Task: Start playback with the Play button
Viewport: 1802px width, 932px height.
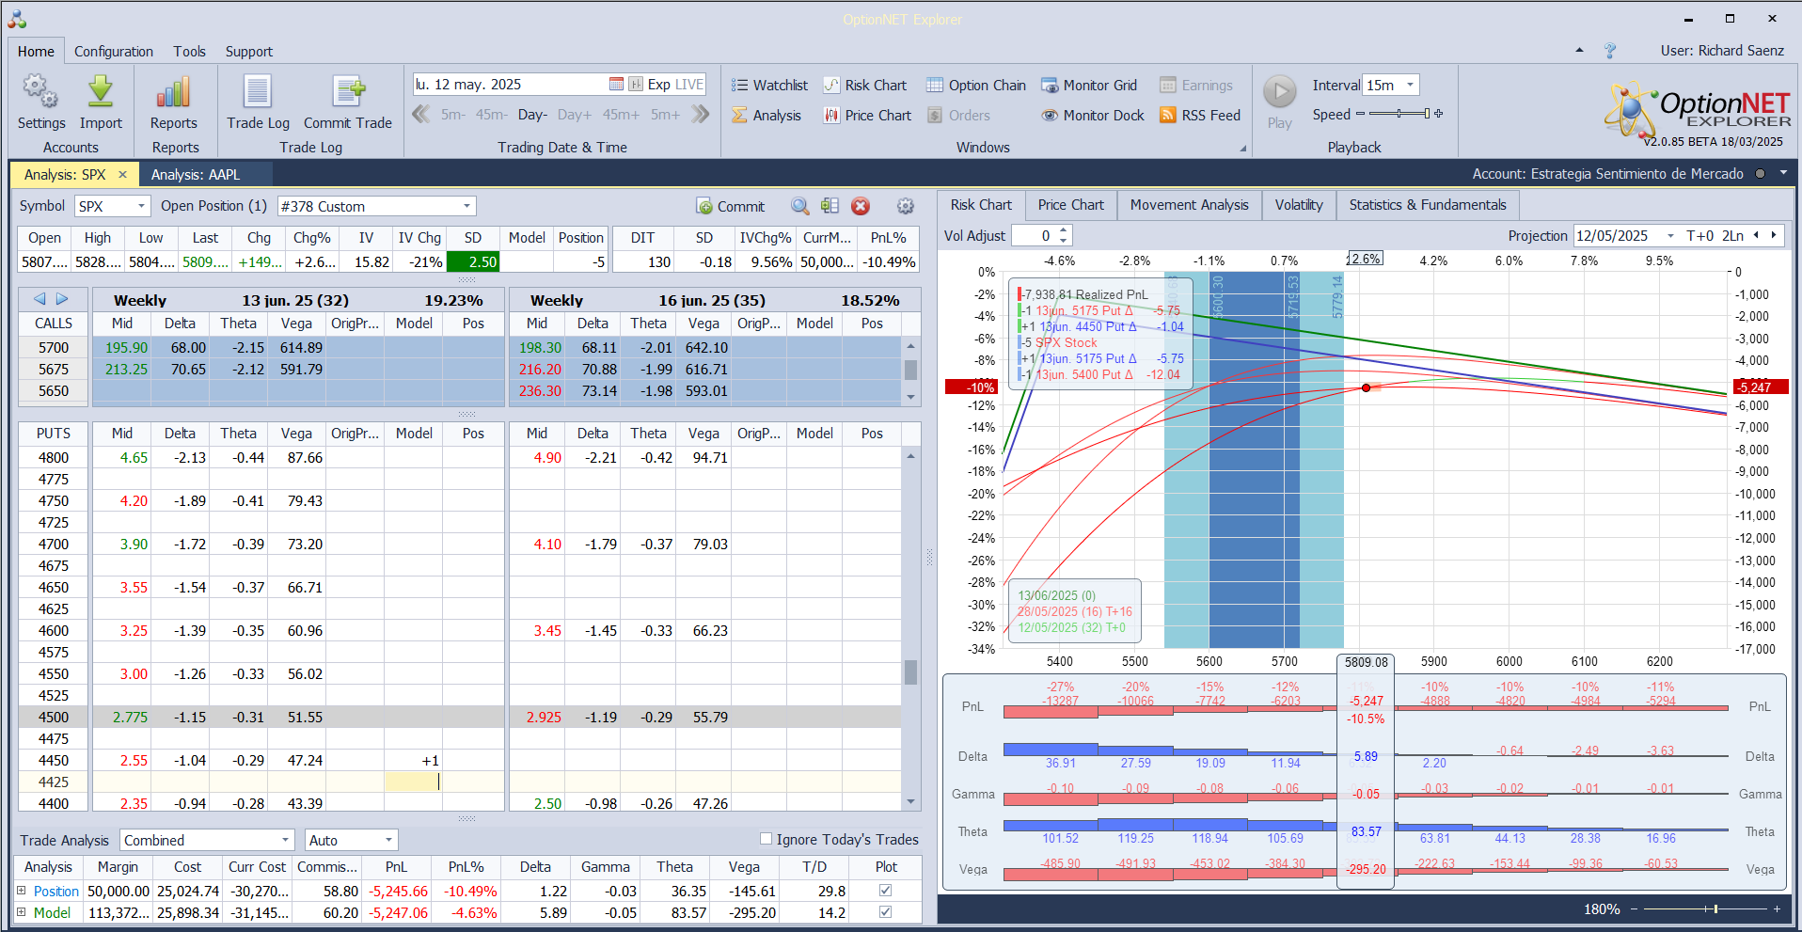Action: (1279, 103)
